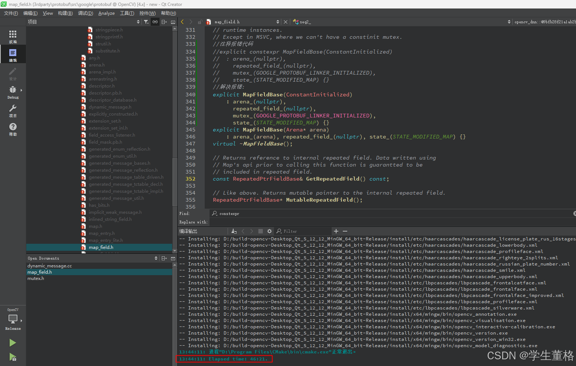Open find options magnifier in Find field
This screenshot has width=576, height=366.
tap(215, 213)
